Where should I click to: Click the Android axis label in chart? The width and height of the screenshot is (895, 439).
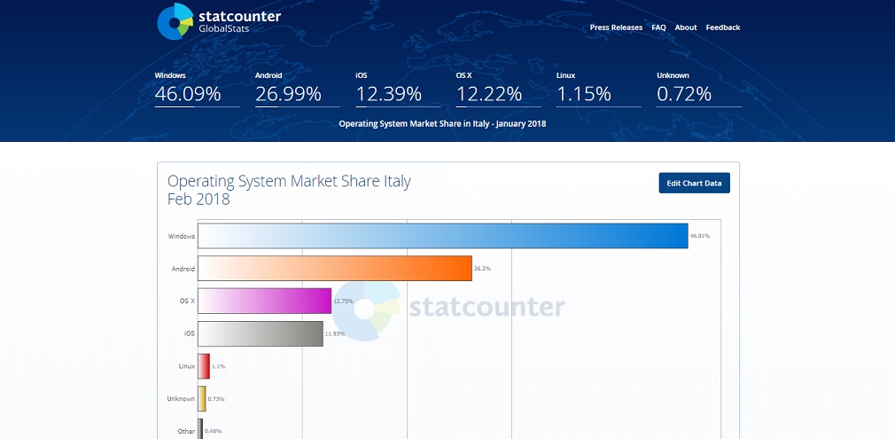[x=183, y=269]
